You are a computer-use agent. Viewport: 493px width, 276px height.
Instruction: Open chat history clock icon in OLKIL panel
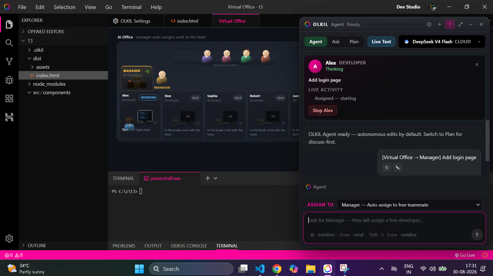coord(429,24)
